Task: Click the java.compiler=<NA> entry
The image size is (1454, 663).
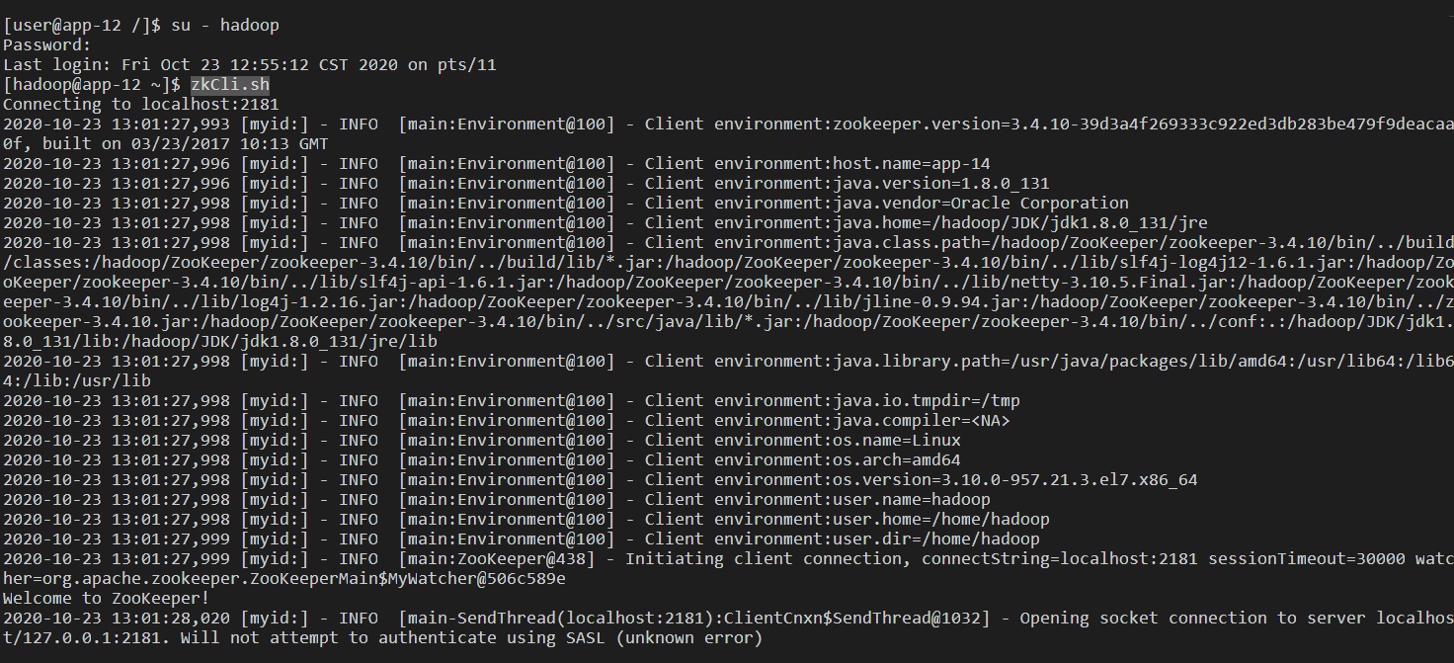Action: point(922,421)
